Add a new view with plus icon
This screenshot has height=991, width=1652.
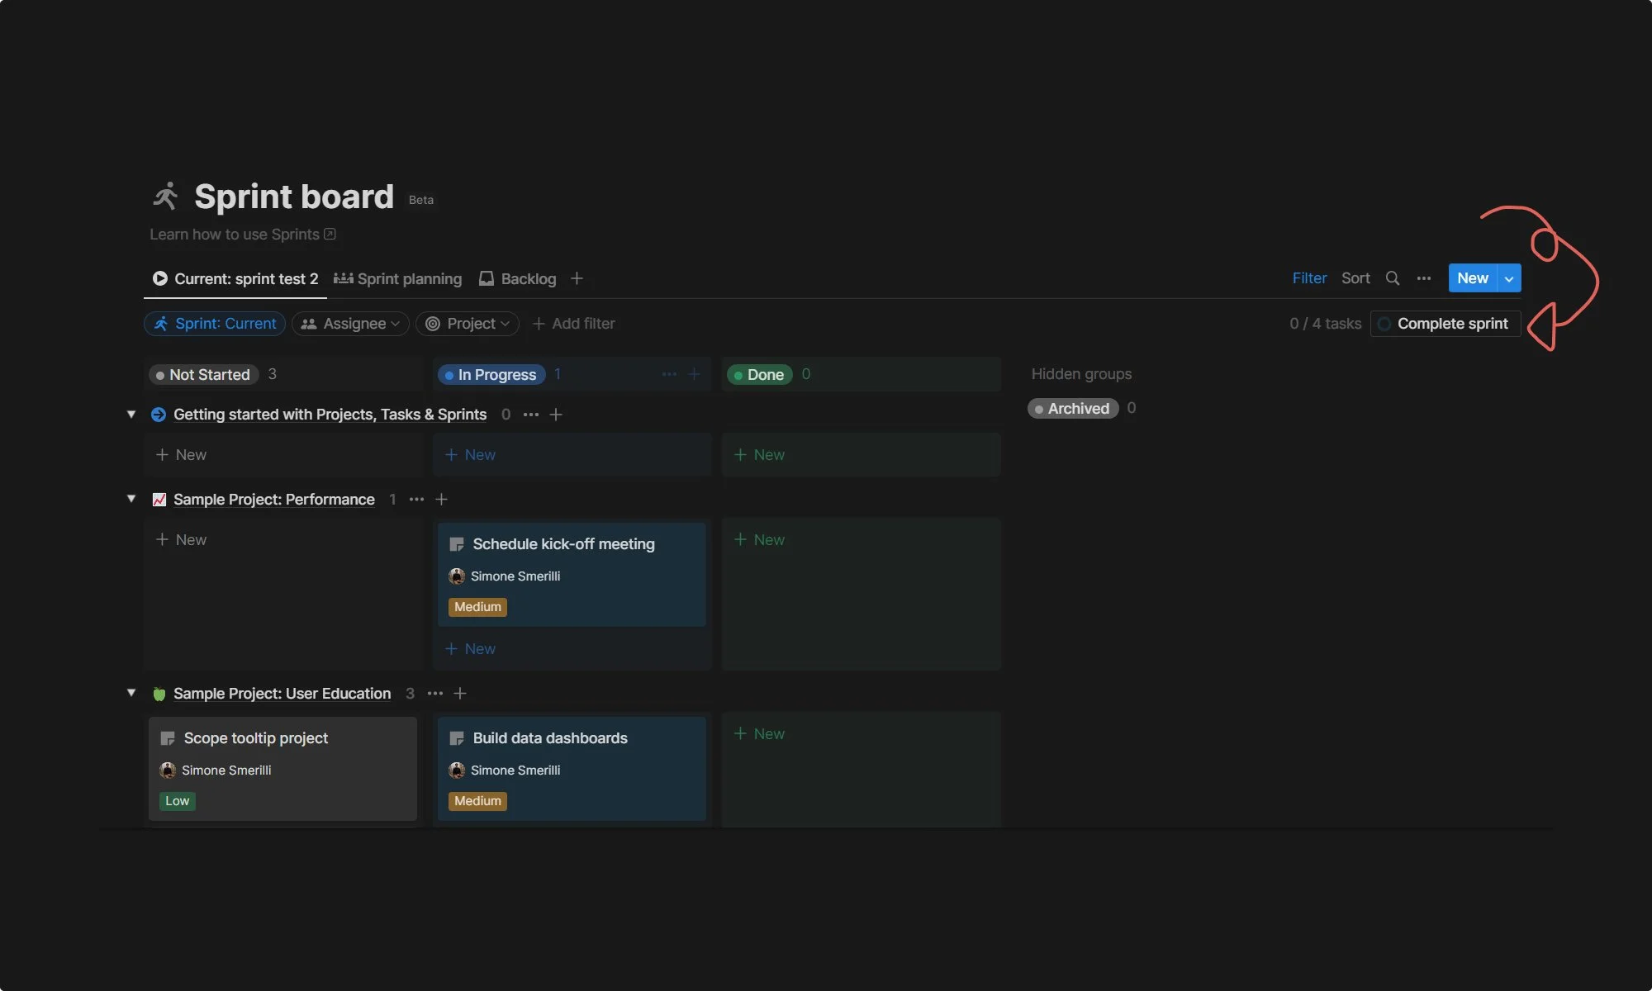[x=577, y=278]
